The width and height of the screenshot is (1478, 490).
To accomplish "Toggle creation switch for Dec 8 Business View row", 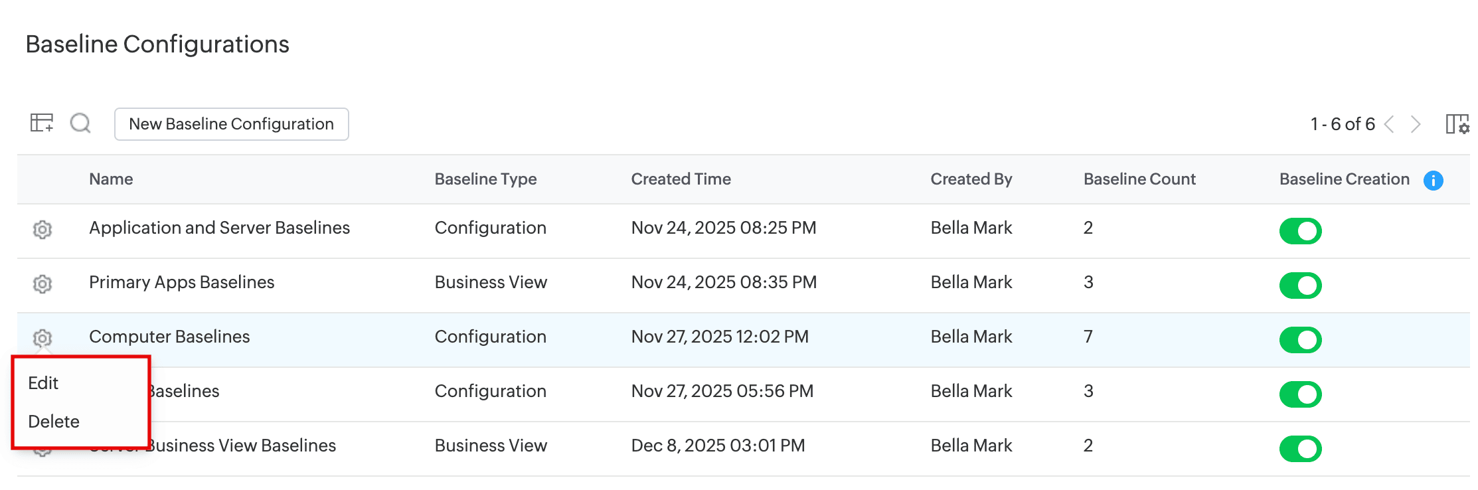I will pos(1300,449).
